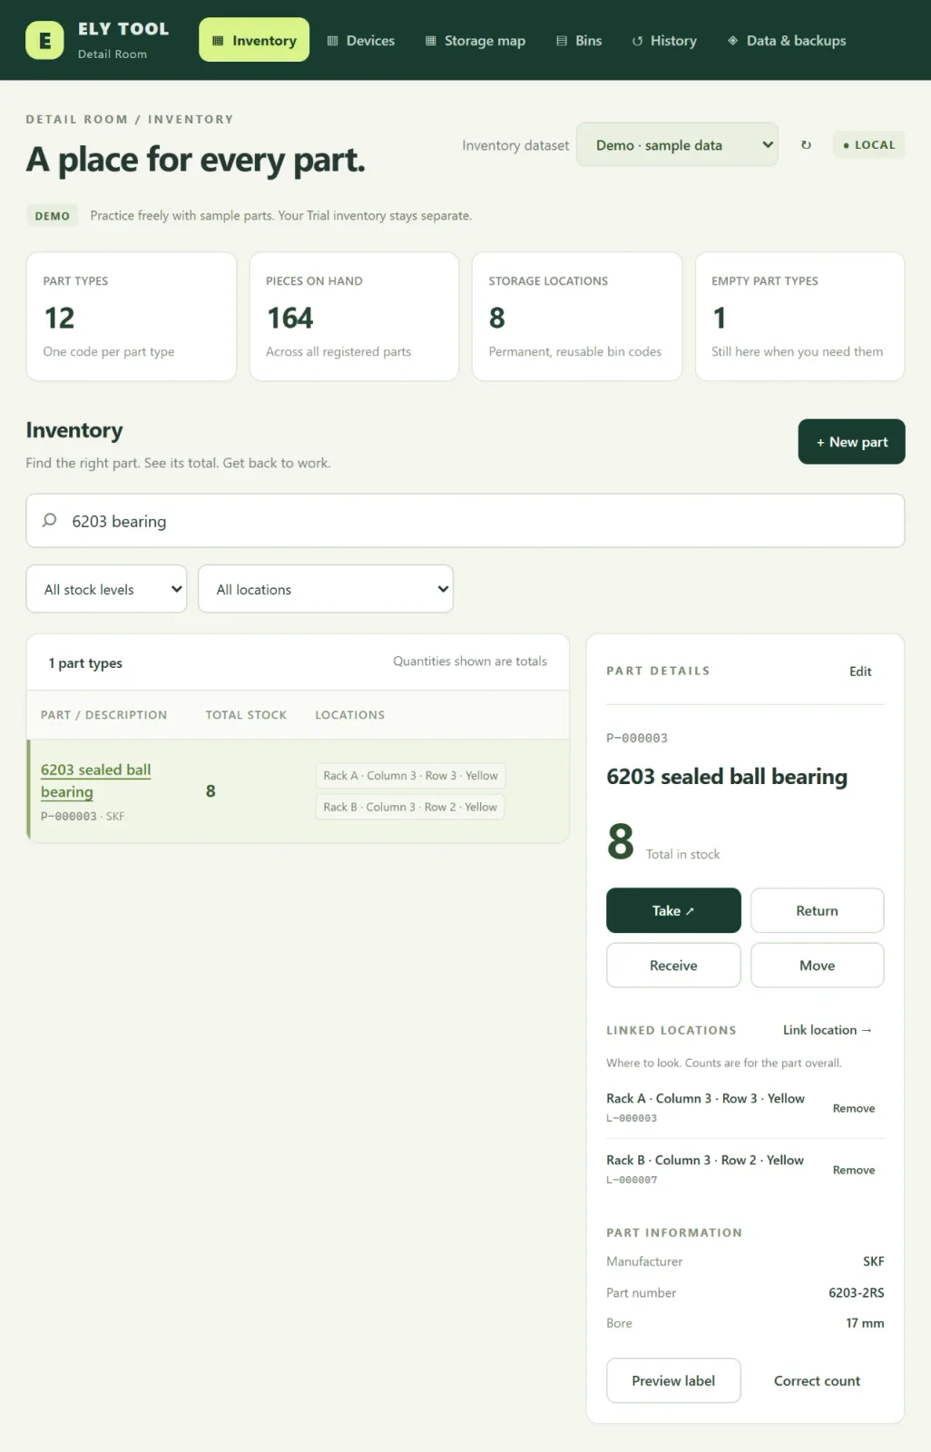
Task: Open Data & backups section
Action: [x=787, y=40]
